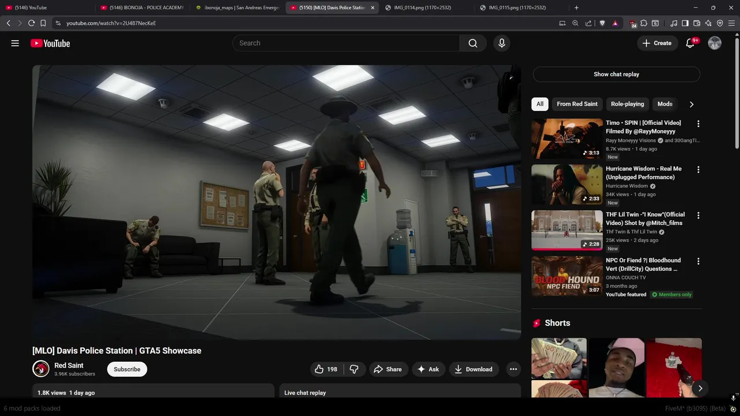Click the Create button
The width and height of the screenshot is (740, 416).
point(657,43)
